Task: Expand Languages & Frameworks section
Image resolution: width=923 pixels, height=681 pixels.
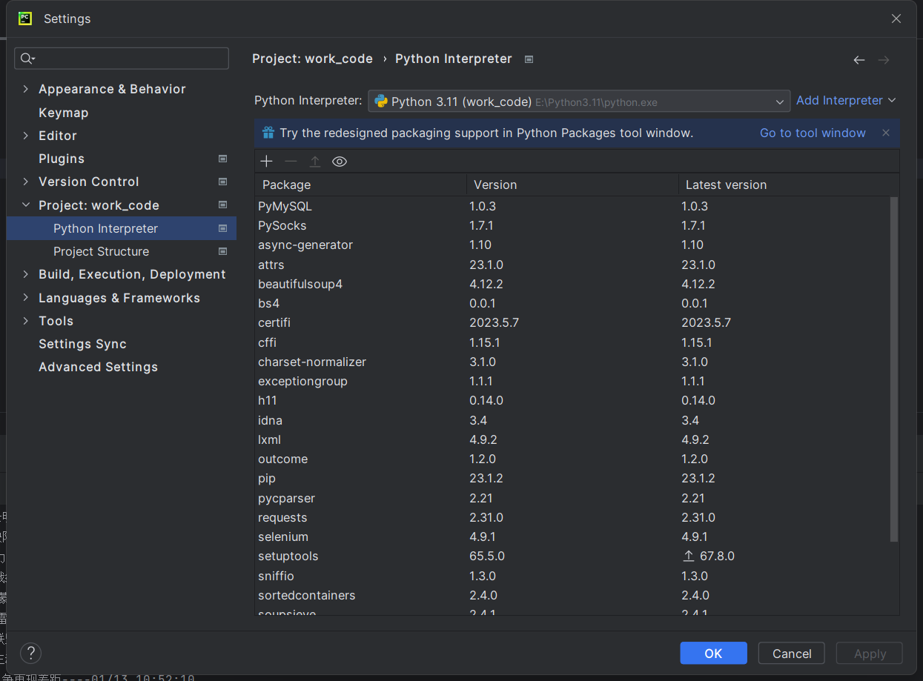Action: click(26, 298)
